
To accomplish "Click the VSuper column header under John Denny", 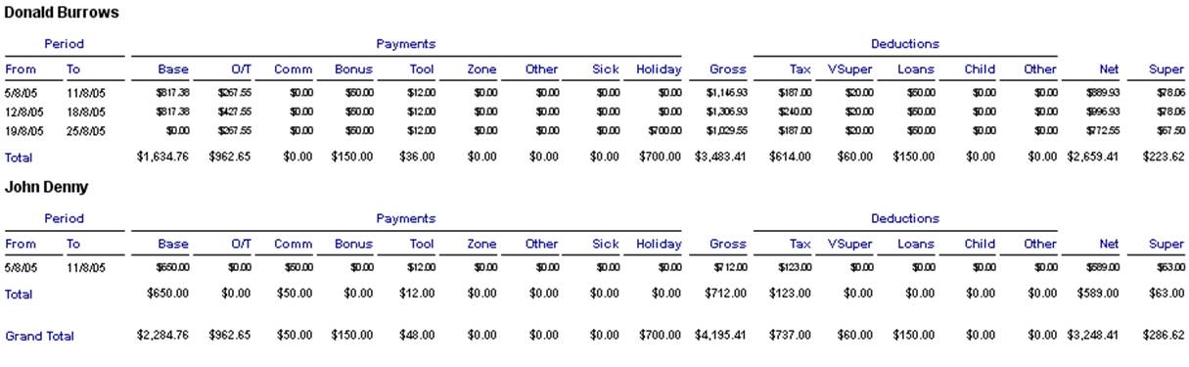I will coord(849,244).
